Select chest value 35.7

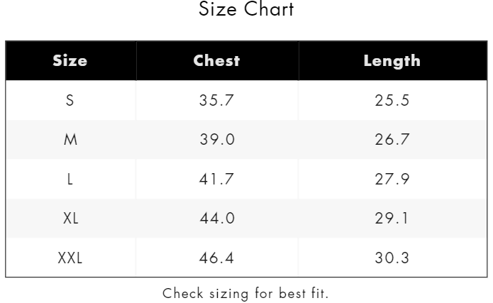(216, 100)
